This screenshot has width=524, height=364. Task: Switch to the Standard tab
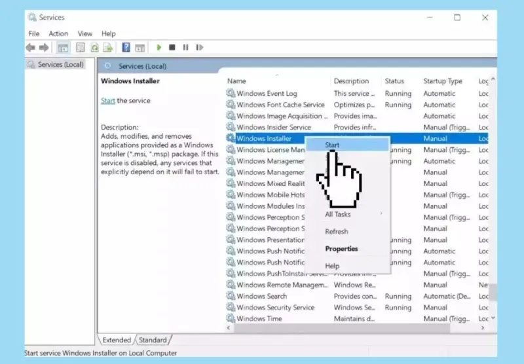pyautogui.click(x=153, y=340)
